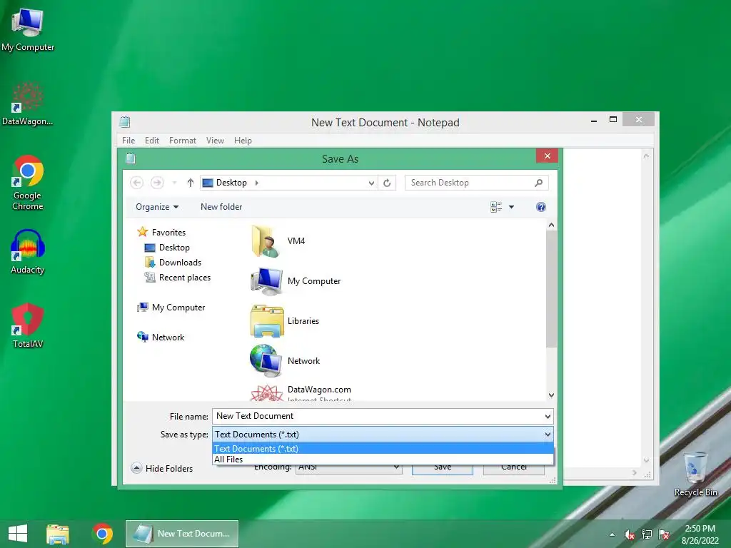Launch Google Chrome desktop shortcut

[x=28, y=183]
